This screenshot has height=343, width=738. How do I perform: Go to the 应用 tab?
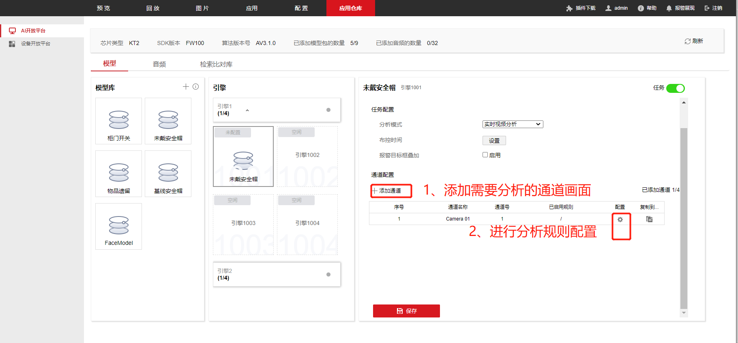pos(252,8)
